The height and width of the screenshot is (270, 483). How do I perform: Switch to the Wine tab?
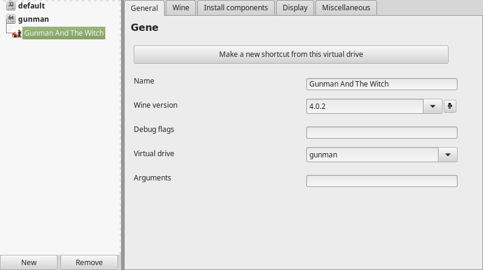point(180,8)
